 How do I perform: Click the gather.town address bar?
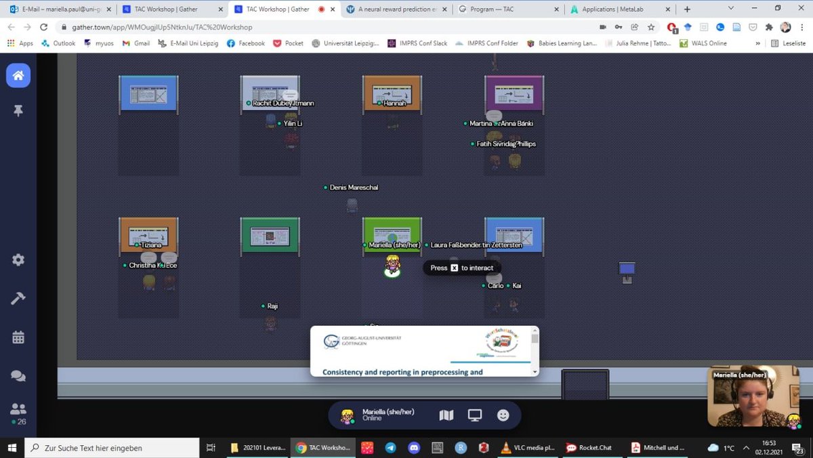pos(325,27)
